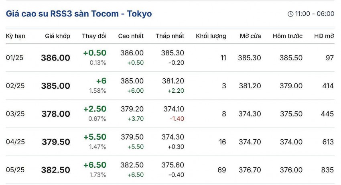Click the Thay đổi column header
The image size is (341, 185).
[94, 36]
